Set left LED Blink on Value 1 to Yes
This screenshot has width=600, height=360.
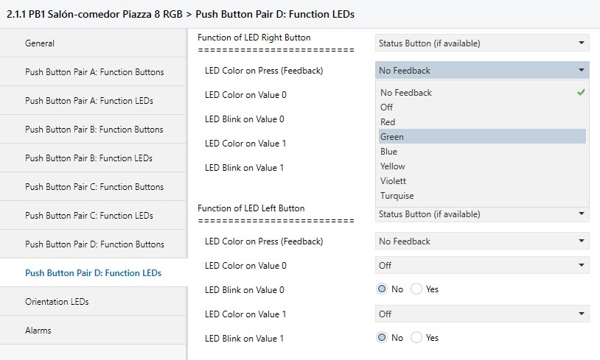point(417,338)
